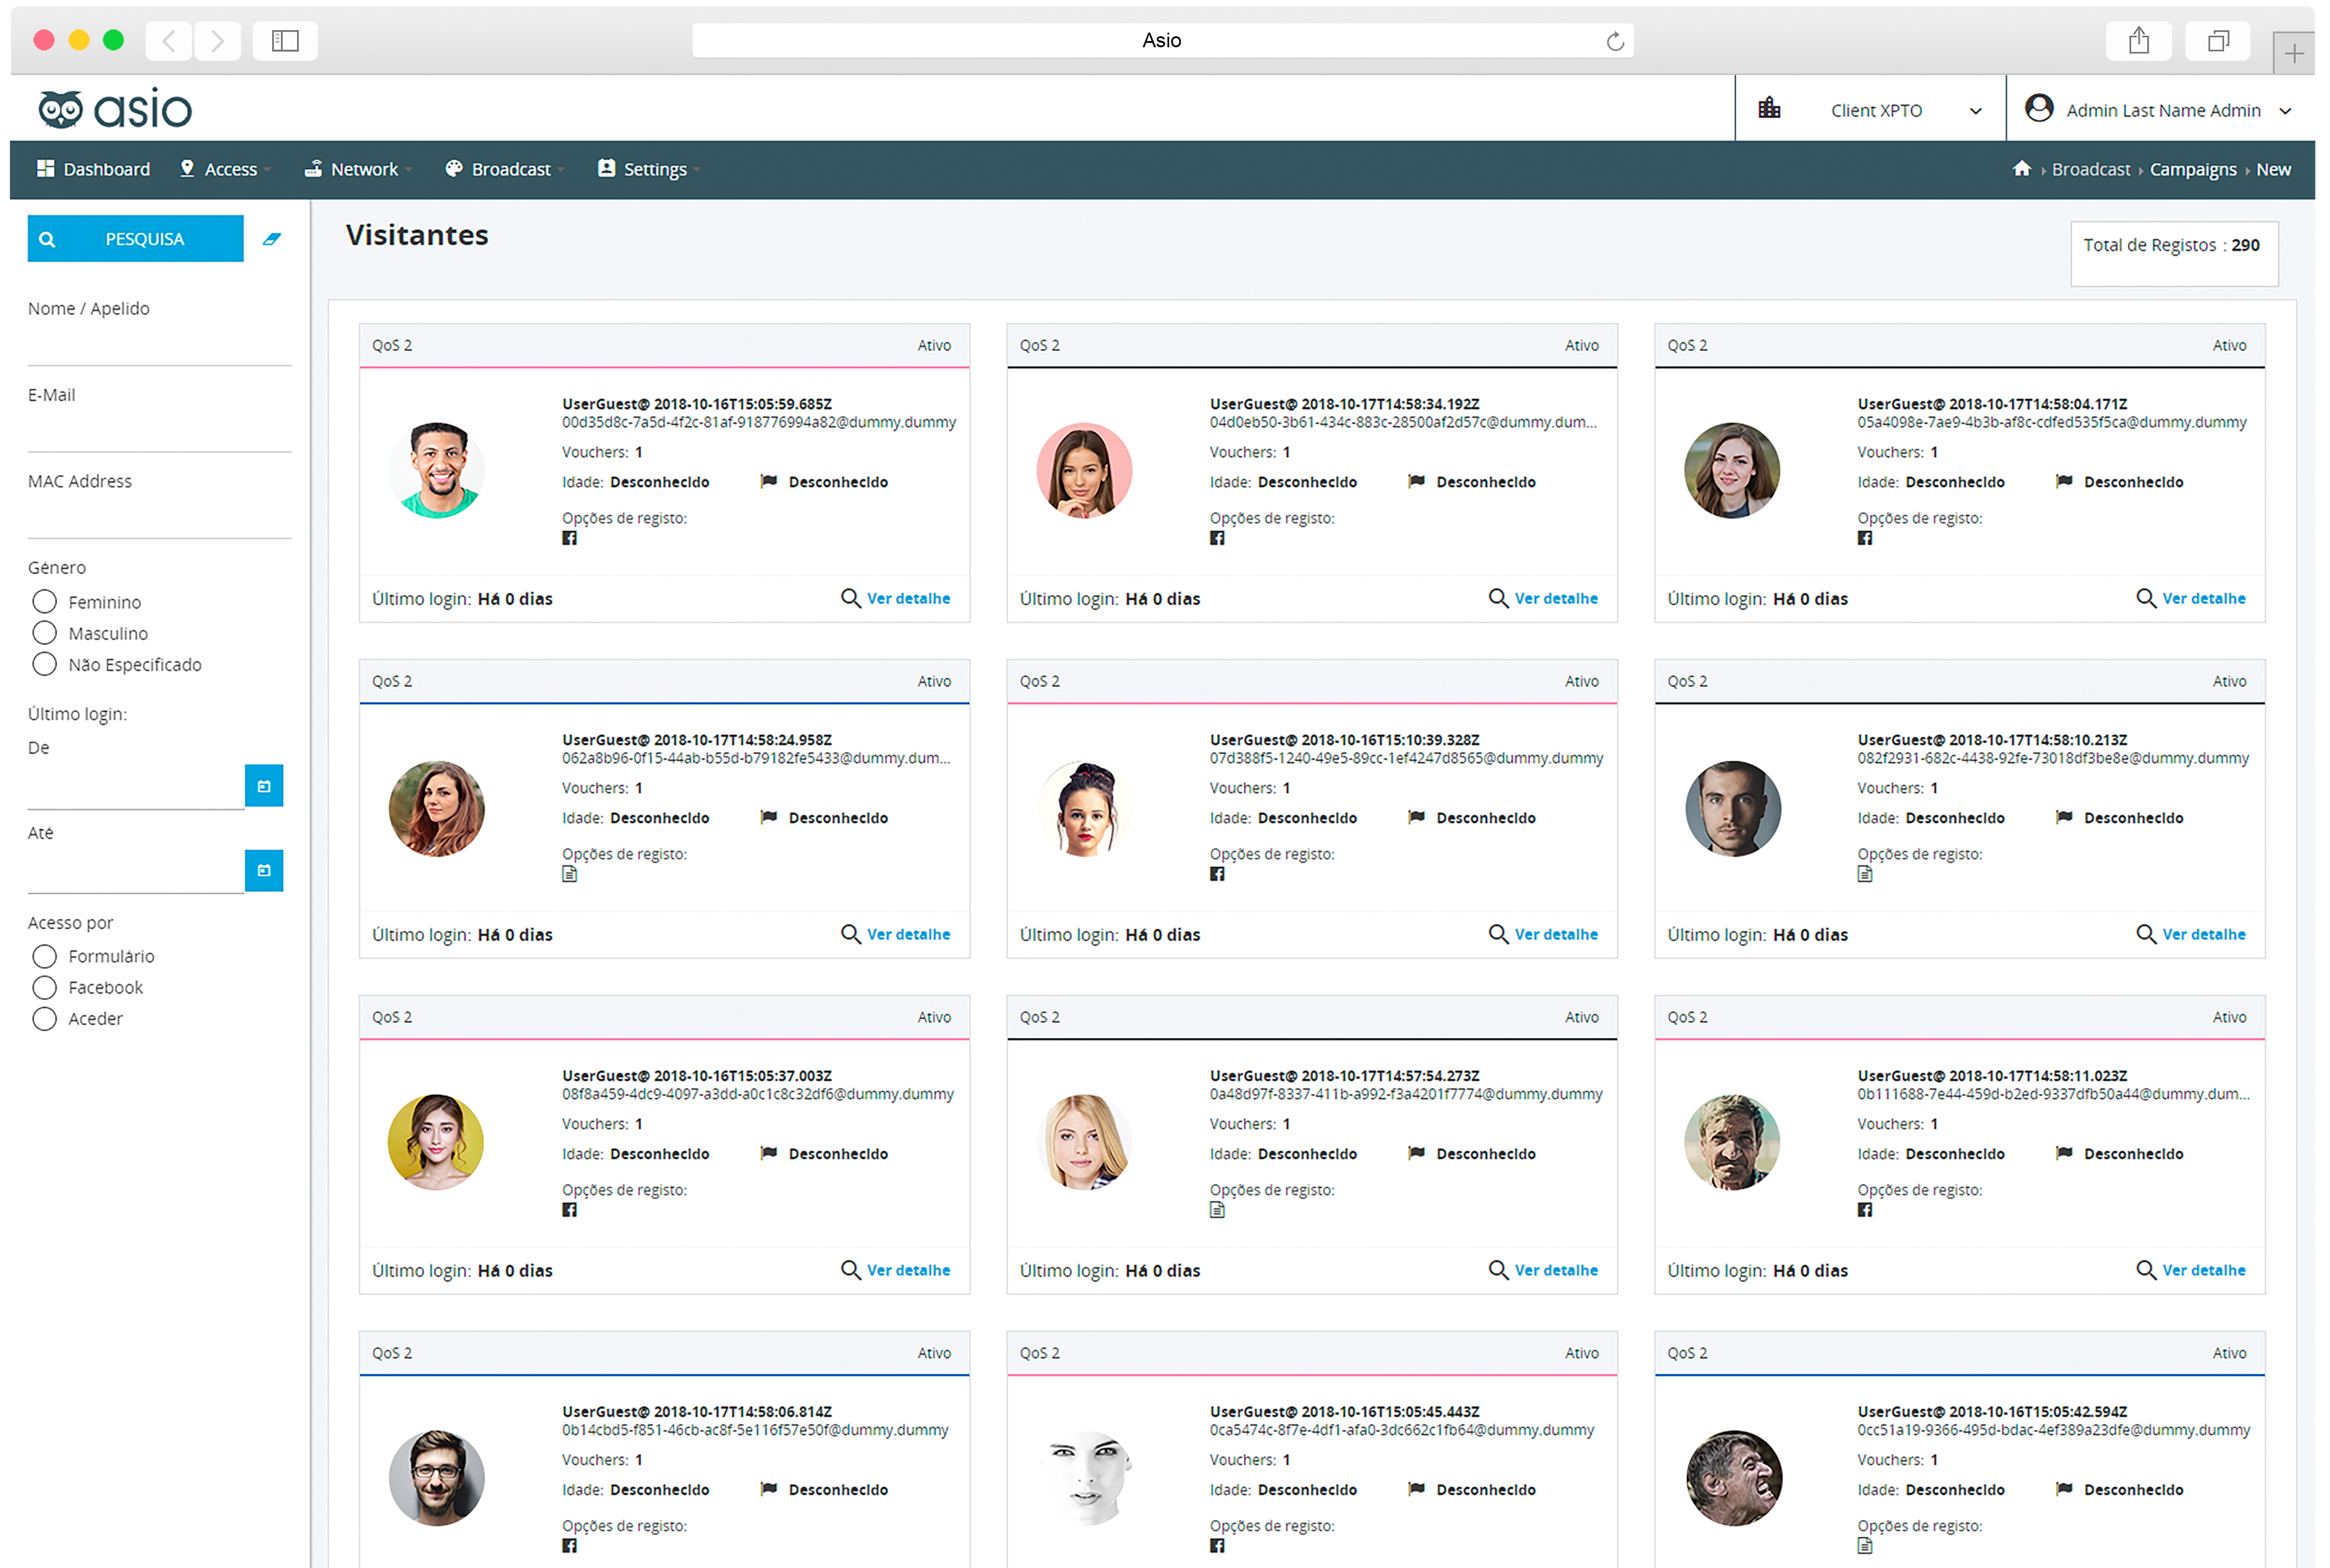The width and height of the screenshot is (2330, 1568).
Task: Click the browser show tabs icon
Action: 2218,41
